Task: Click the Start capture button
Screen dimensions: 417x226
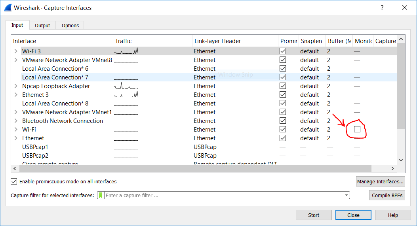Action: pyautogui.click(x=314, y=215)
